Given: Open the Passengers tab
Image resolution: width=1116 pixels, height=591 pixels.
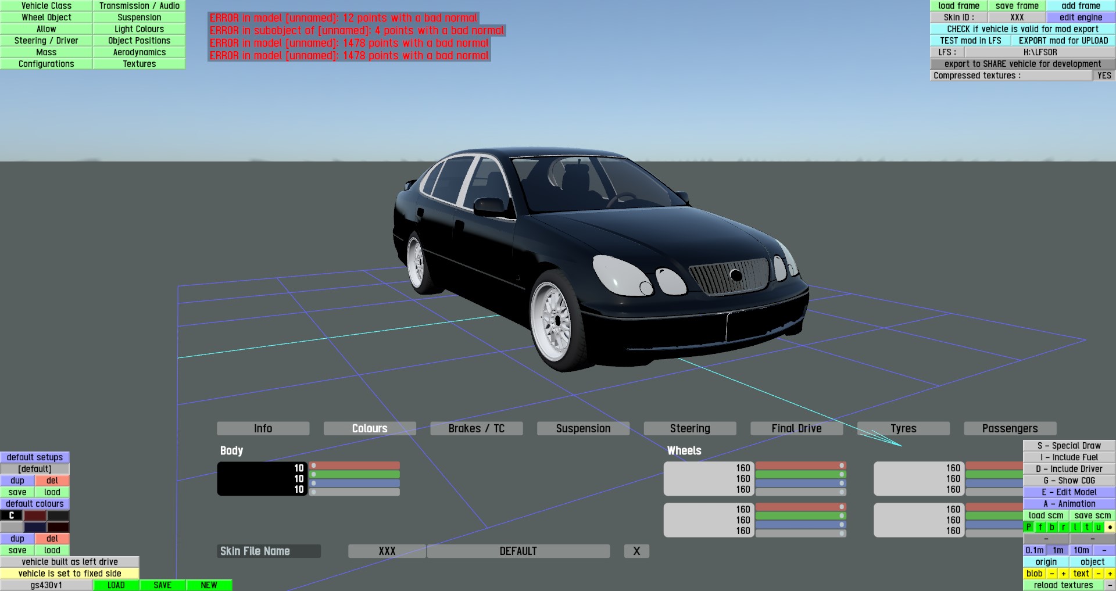Looking at the screenshot, I should click(x=1010, y=428).
